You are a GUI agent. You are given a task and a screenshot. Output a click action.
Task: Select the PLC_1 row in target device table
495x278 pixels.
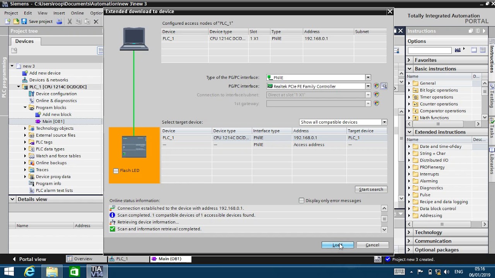274,138
